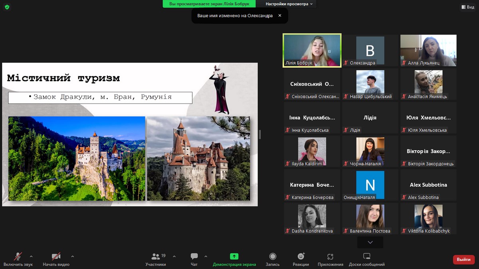This screenshot has width=479, height=269.
Task: Open the Чат chat panel
Action: click(x=194, y=259)
